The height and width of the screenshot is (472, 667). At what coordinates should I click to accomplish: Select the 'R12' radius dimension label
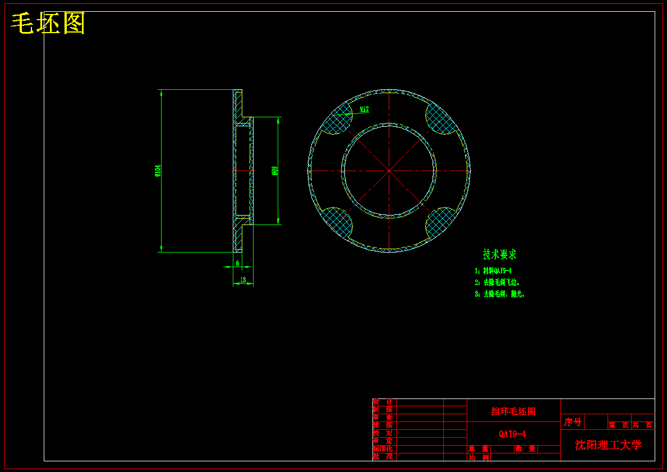click(365, 109)
